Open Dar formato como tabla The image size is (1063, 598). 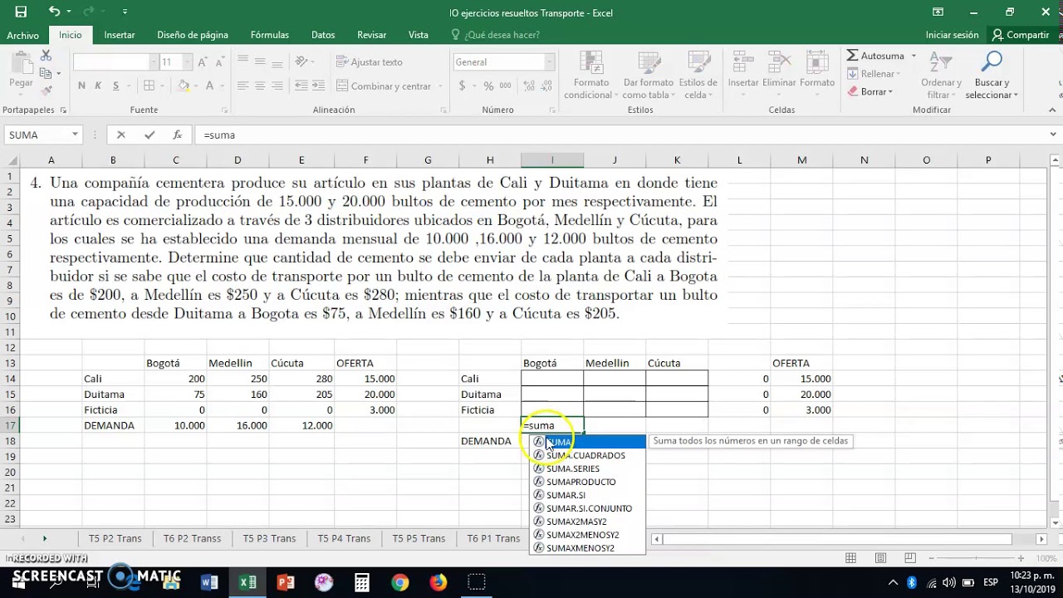[648, 75]
